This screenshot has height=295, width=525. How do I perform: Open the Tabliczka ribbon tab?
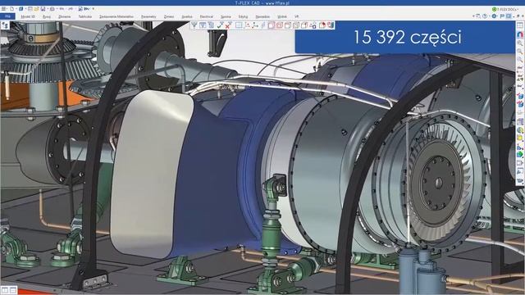(85, 16)
